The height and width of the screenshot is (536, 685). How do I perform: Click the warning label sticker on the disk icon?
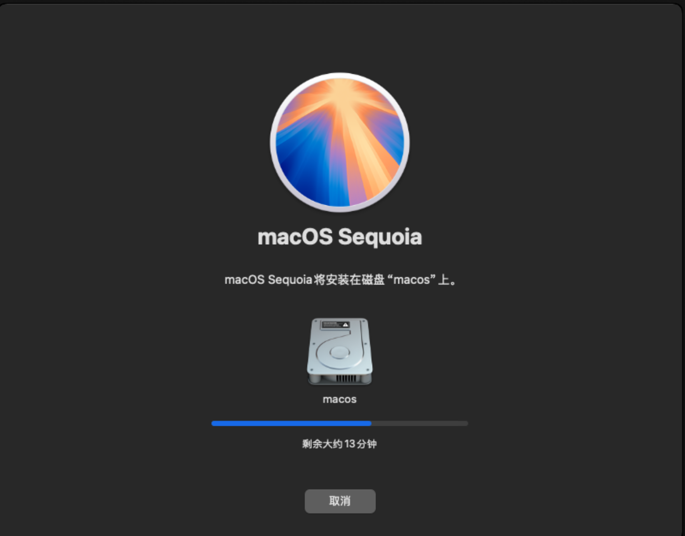pos(336,325)
